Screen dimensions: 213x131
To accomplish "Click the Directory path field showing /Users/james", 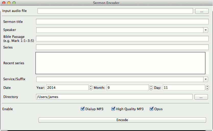I will coord(114,97).
